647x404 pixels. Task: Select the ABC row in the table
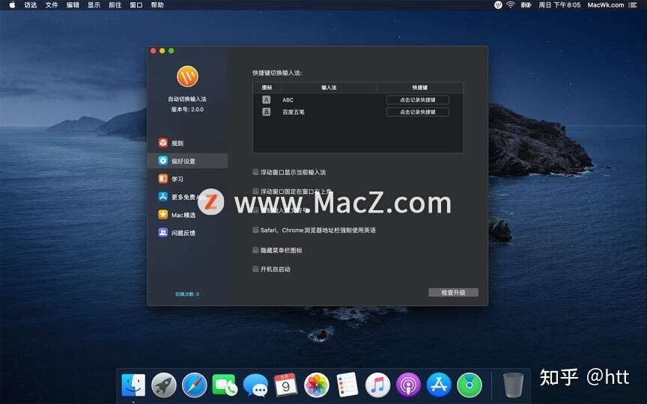point(358,100)
